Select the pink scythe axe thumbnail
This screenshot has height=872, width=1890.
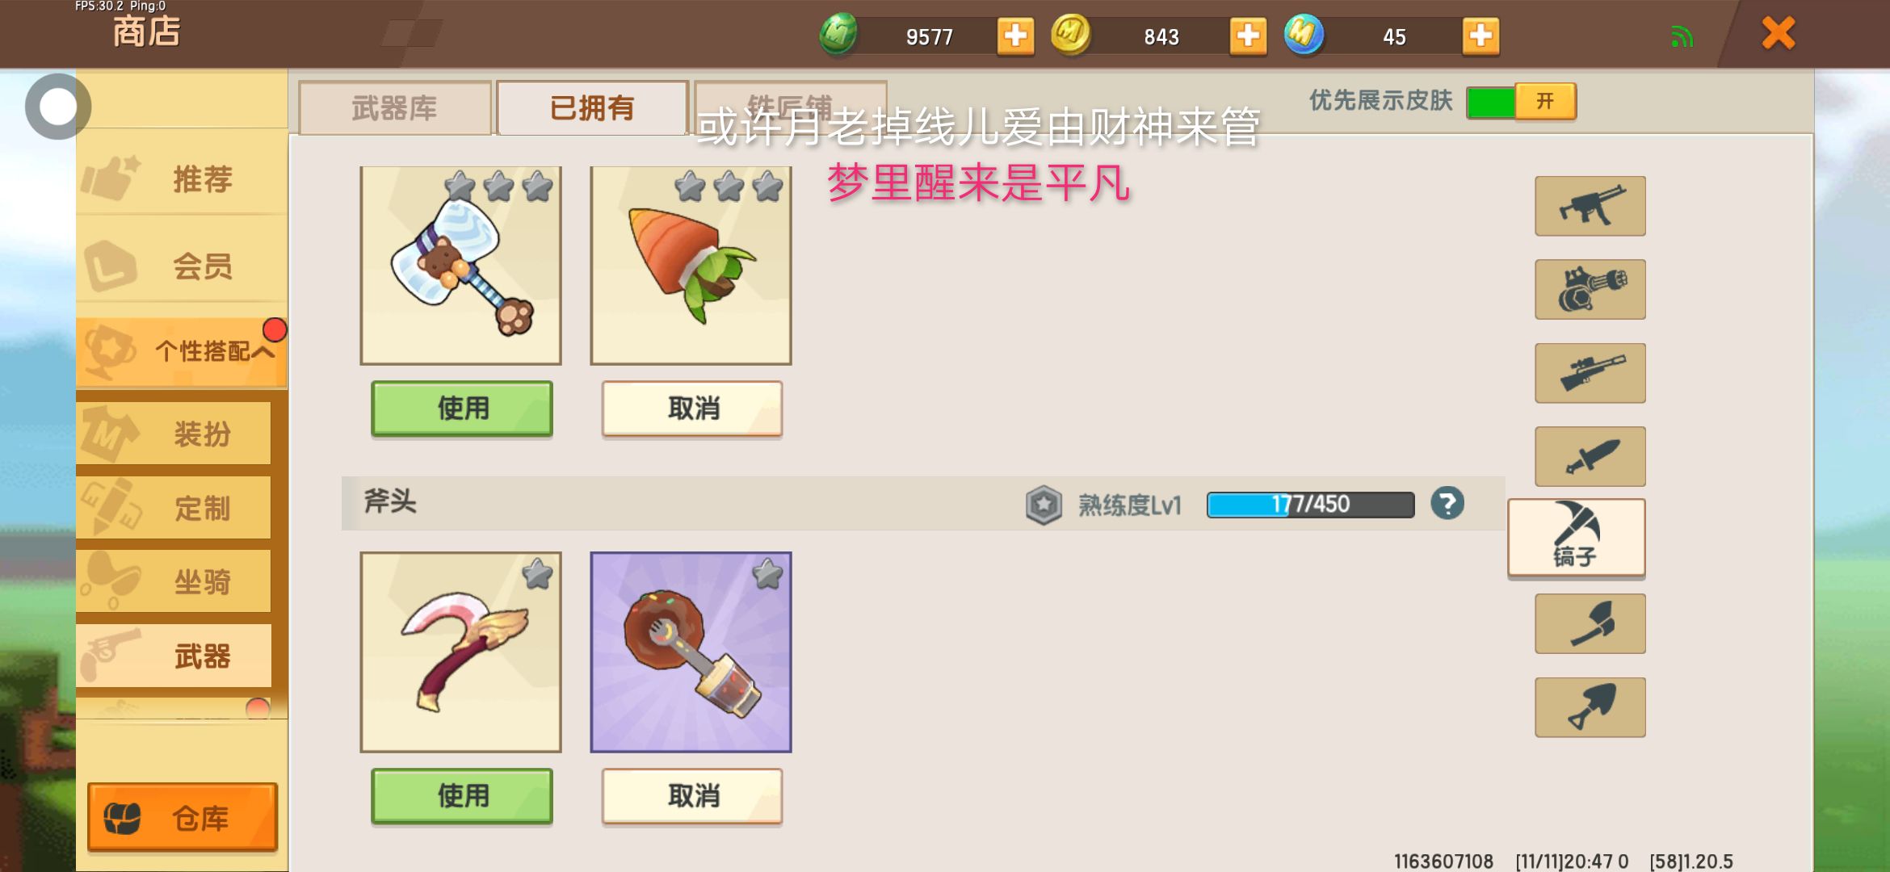[x=460, y=652]
